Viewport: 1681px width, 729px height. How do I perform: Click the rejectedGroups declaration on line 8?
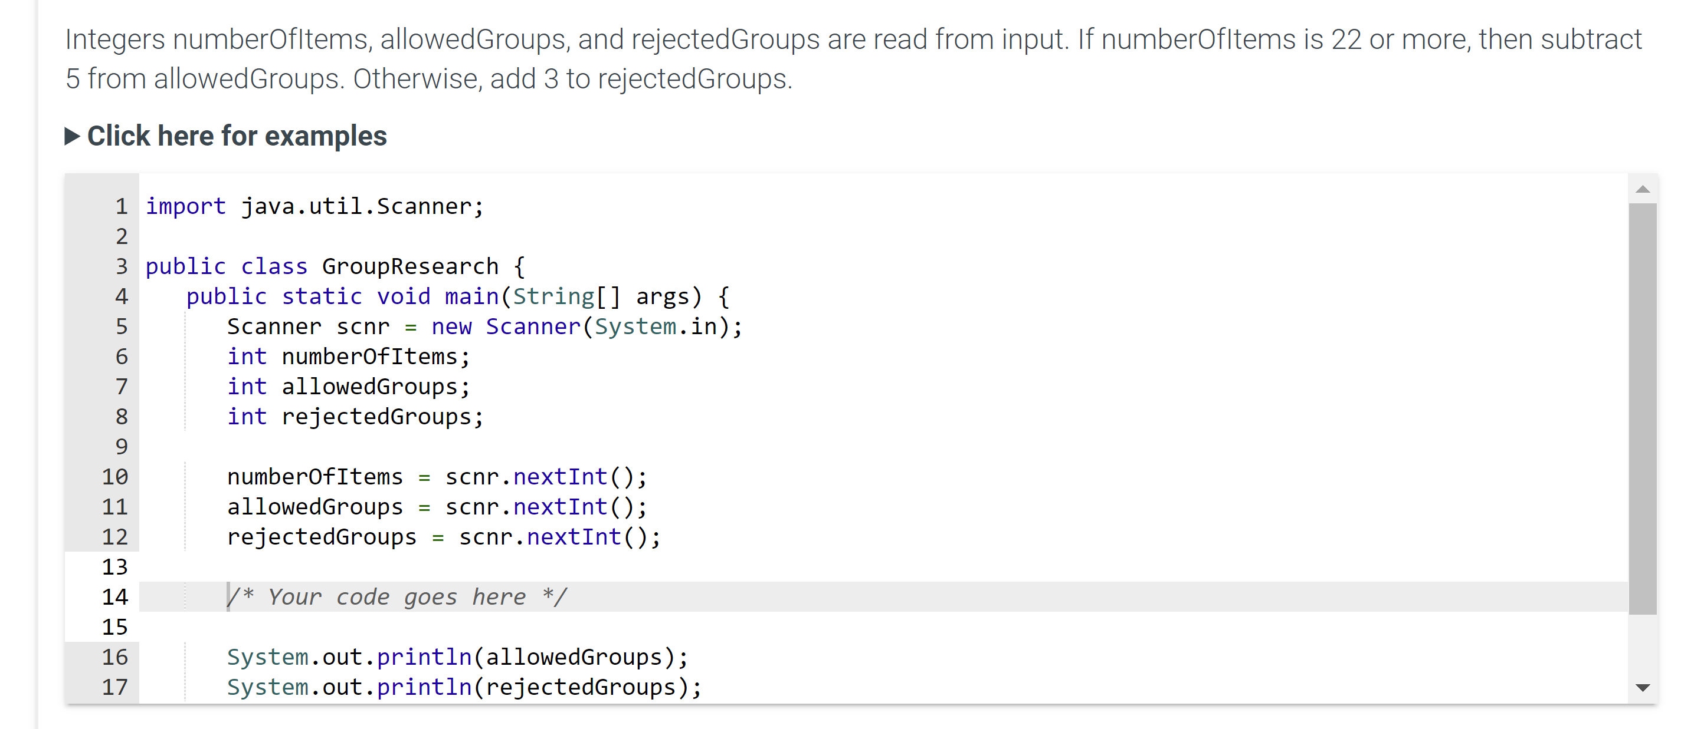coord(355,416)
